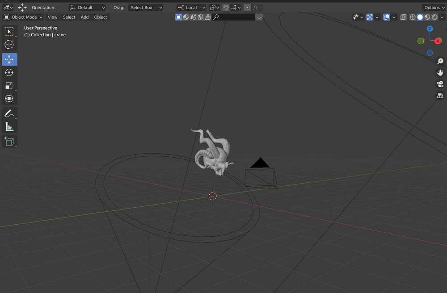Toggle X-Ray mode
Viewport: 447px width, 293px height.
(403, 17)
